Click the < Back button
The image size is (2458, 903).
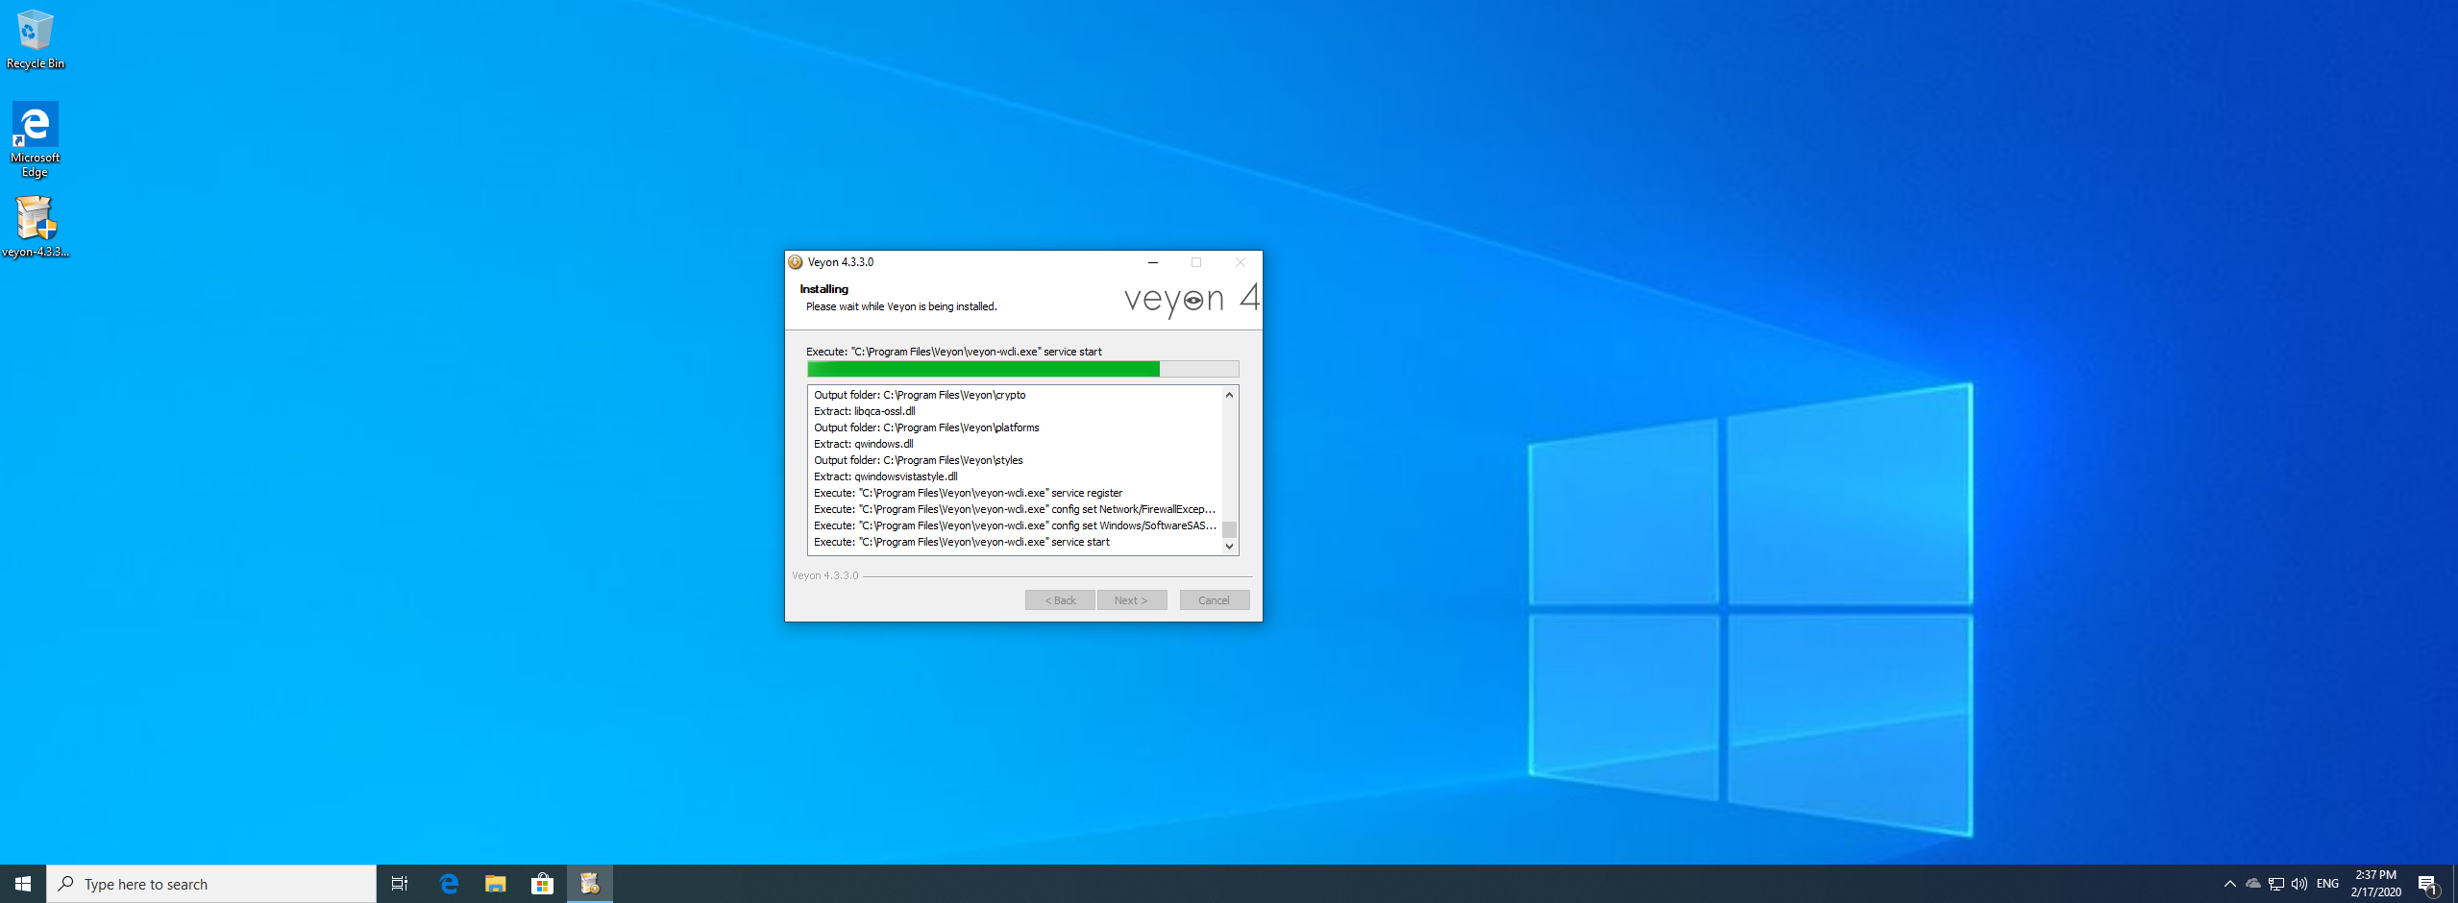[x=1060, y=600]
